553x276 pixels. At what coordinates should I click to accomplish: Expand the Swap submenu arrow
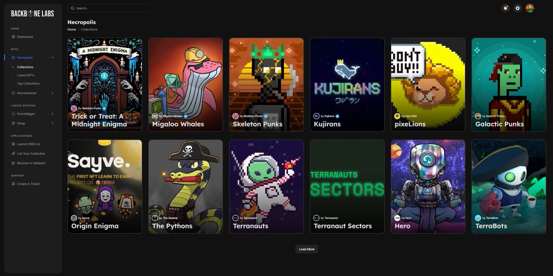pyautogui.click(x=52, y=123)
